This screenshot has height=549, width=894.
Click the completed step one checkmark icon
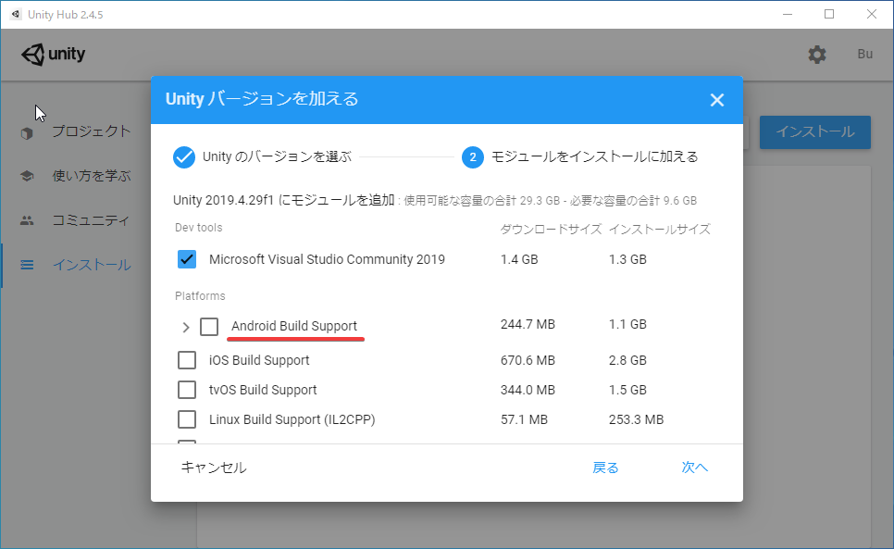184,156
